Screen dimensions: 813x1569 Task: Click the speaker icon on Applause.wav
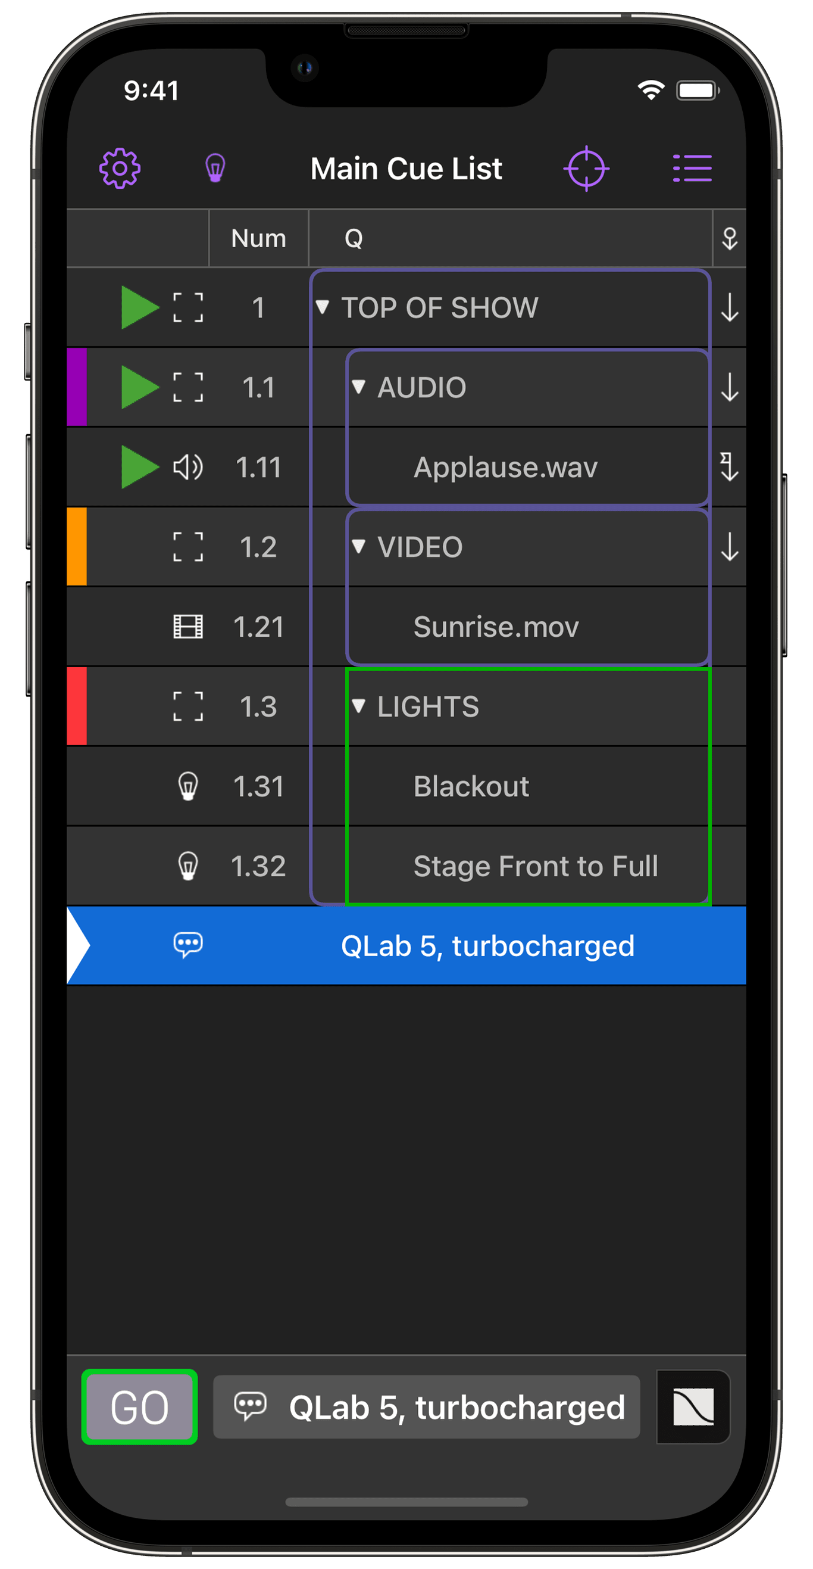(x=186, y=468)
